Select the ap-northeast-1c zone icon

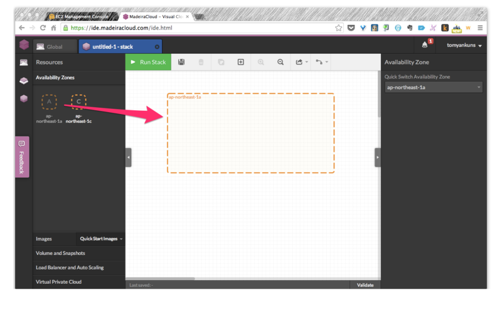78,102
